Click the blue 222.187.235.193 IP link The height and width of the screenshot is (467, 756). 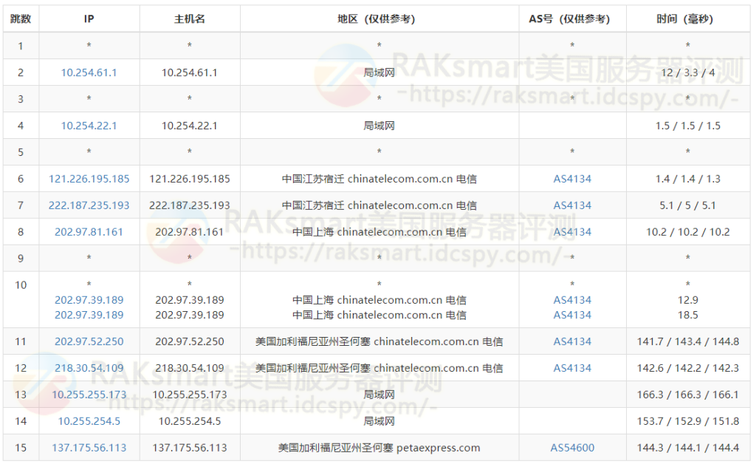pyautogui.click(x=89, y=205)
